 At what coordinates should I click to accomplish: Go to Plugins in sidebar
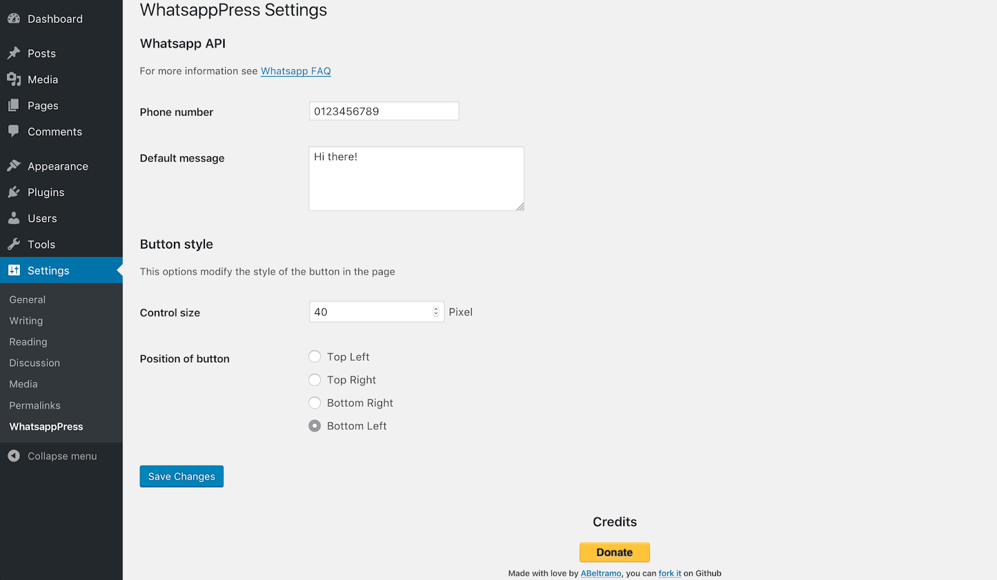(x=61, y=192)
